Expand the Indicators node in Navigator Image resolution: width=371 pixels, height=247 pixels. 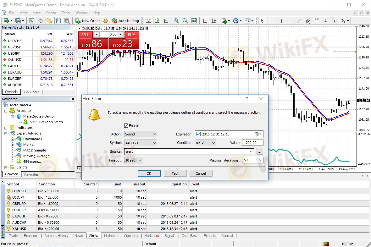[6, 128]
